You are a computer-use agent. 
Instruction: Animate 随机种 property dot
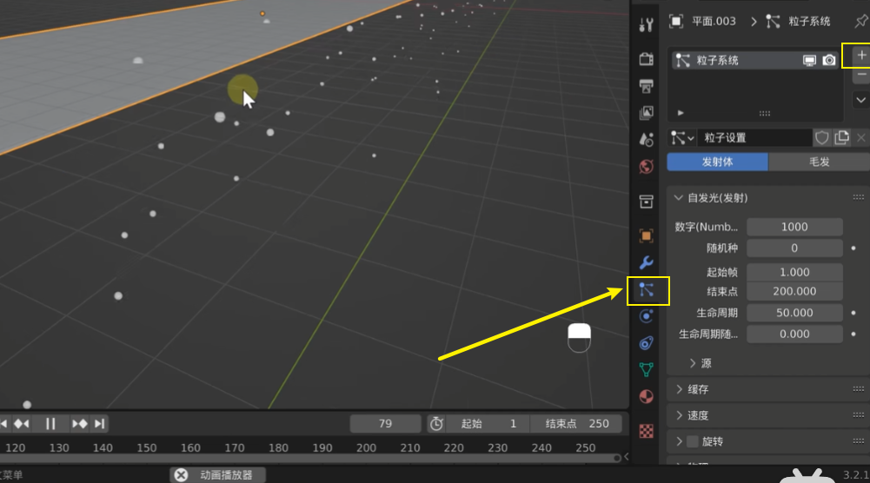[x=853, y=248]
